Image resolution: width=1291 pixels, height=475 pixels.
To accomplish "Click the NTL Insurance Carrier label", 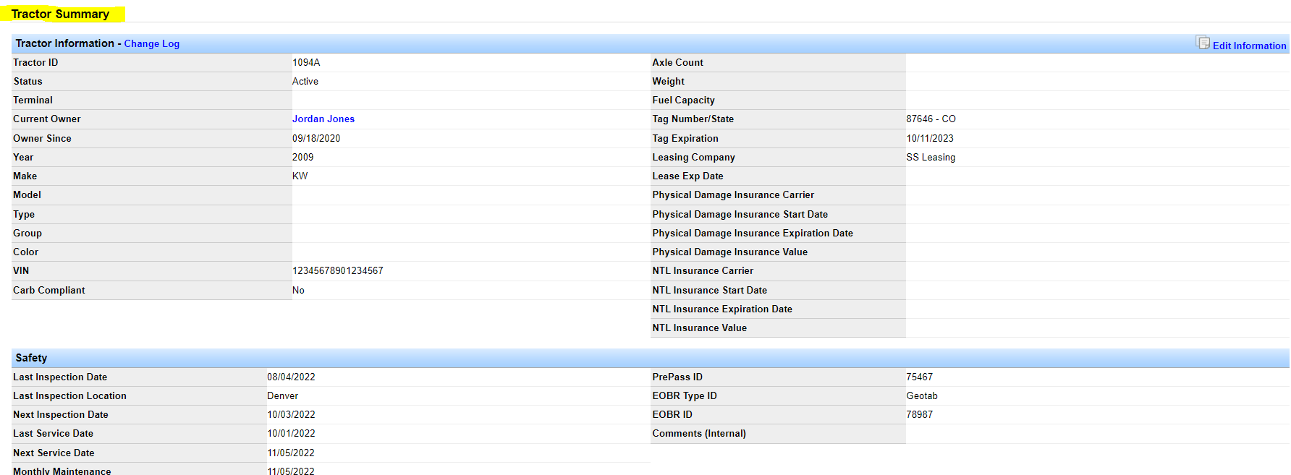I will pos(703,271).
